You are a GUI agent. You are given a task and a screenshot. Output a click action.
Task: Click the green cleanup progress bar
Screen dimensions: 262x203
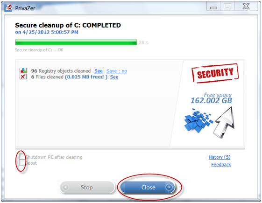pyautogui.click(x=76, y=42)
